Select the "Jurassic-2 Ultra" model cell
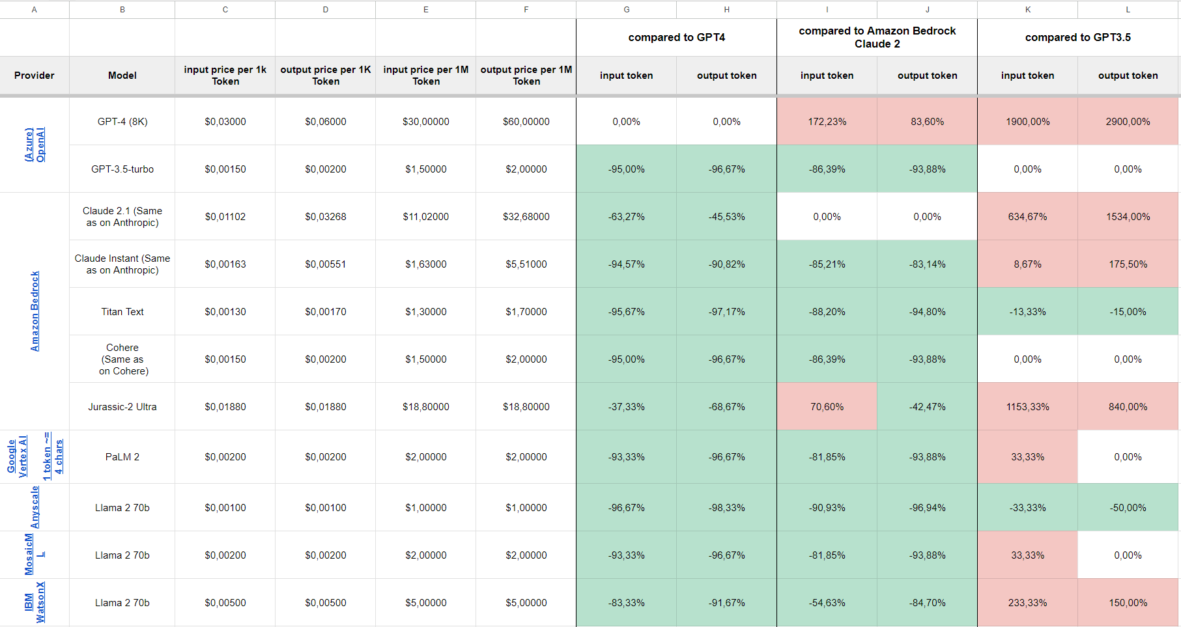Viewport: 1181px width, 627px height. (122, 406)
